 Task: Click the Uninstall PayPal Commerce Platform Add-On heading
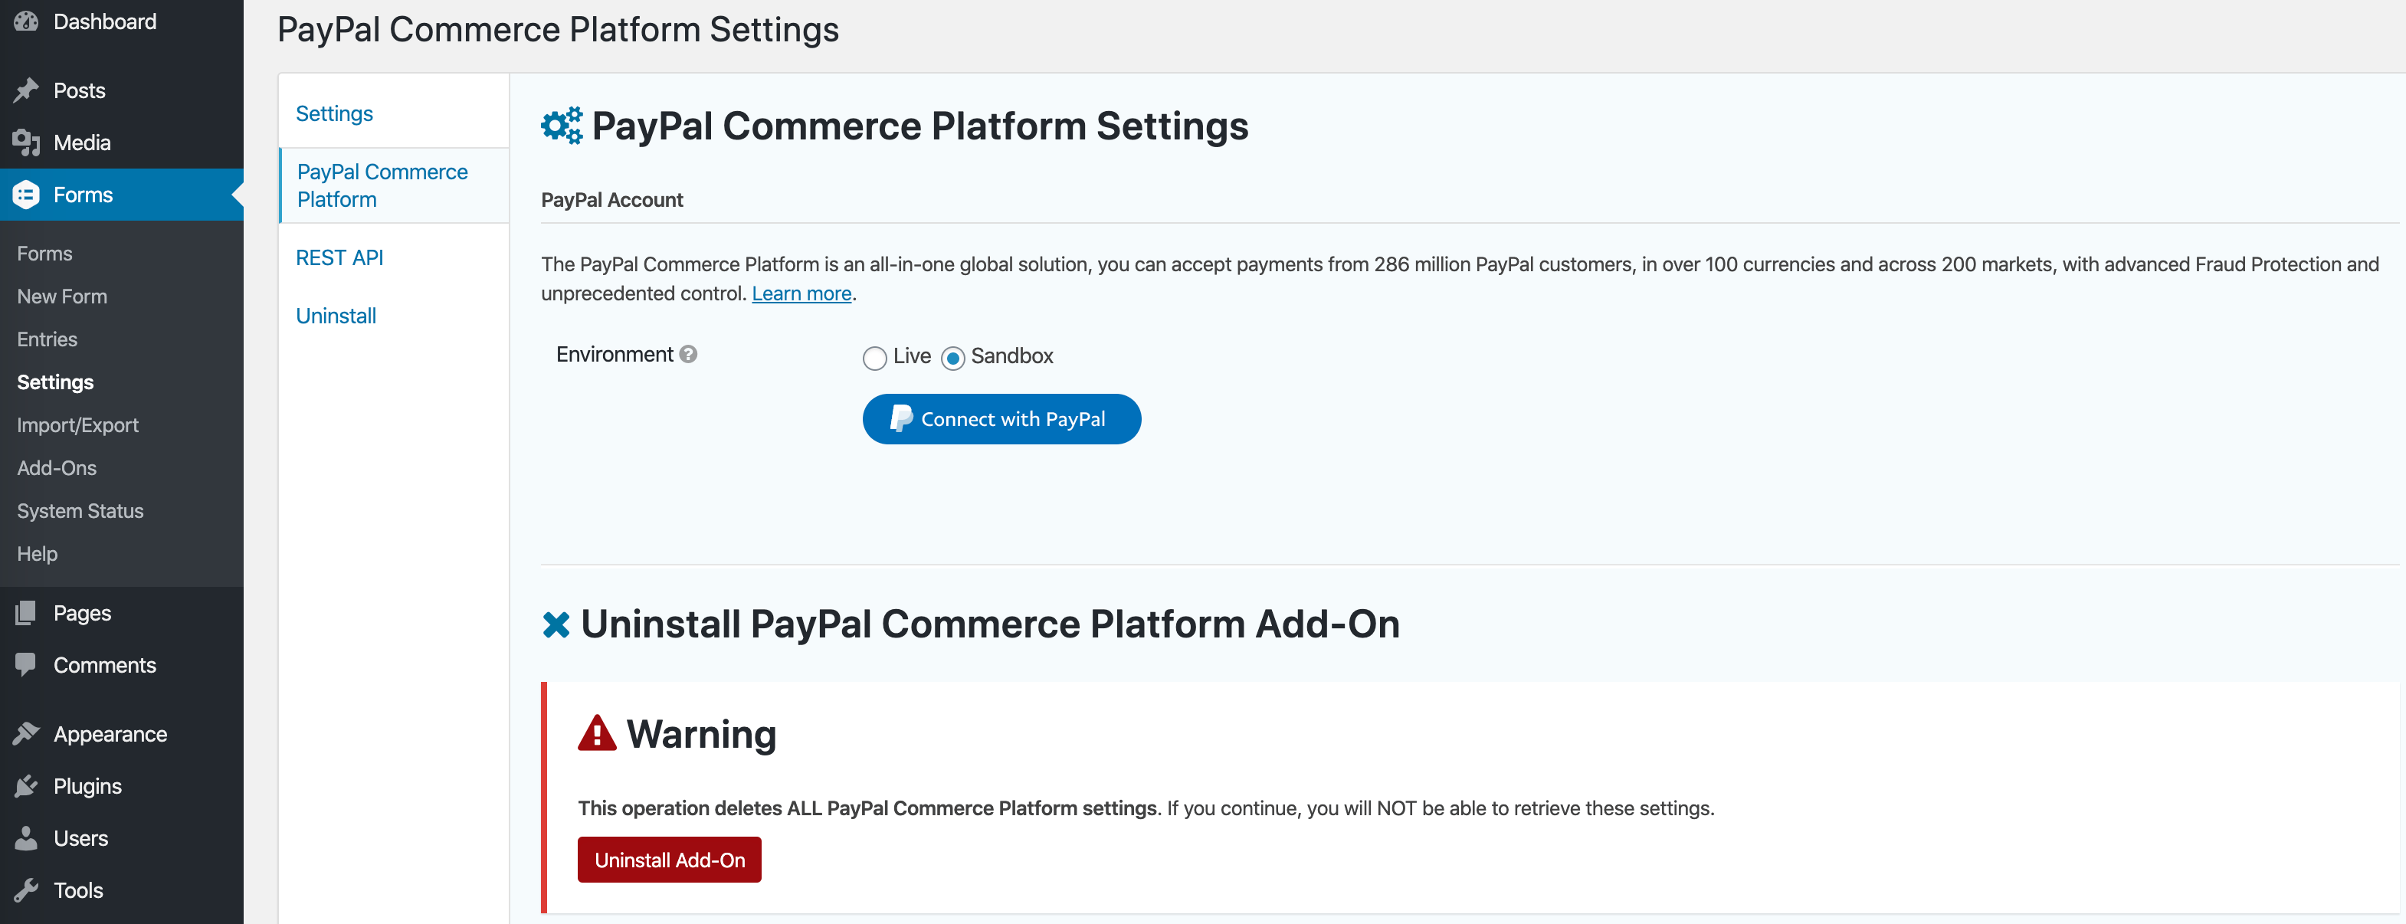990,624
